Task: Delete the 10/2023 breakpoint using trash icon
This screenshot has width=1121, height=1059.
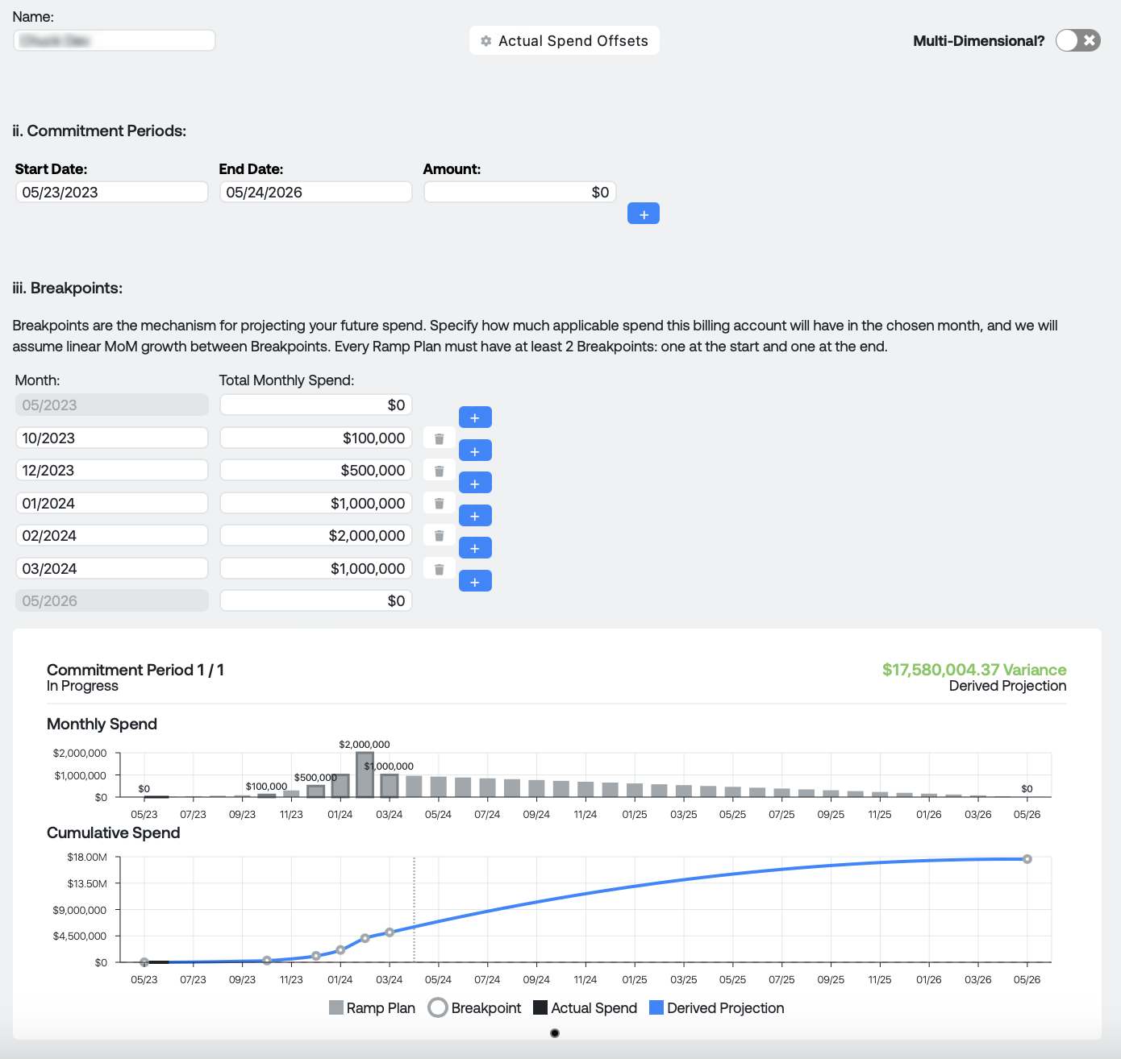Action: click(x=439, y=438)
